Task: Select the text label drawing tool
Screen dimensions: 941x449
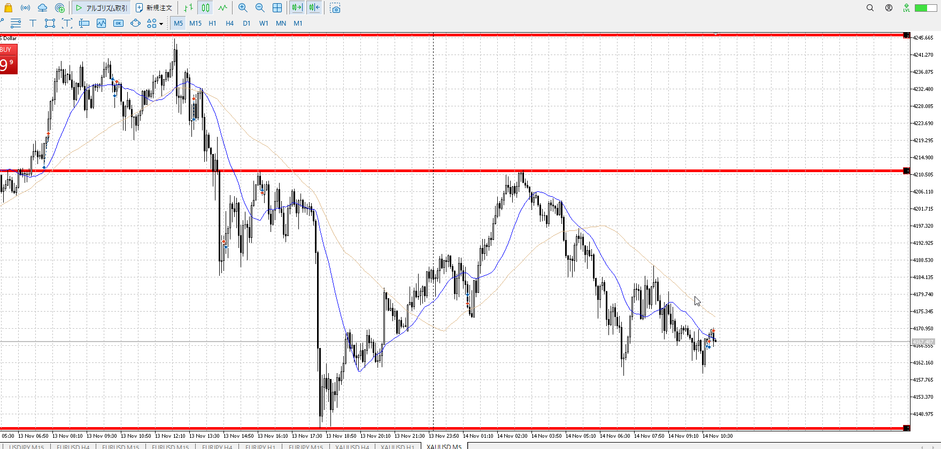Action: pos(33,23)
